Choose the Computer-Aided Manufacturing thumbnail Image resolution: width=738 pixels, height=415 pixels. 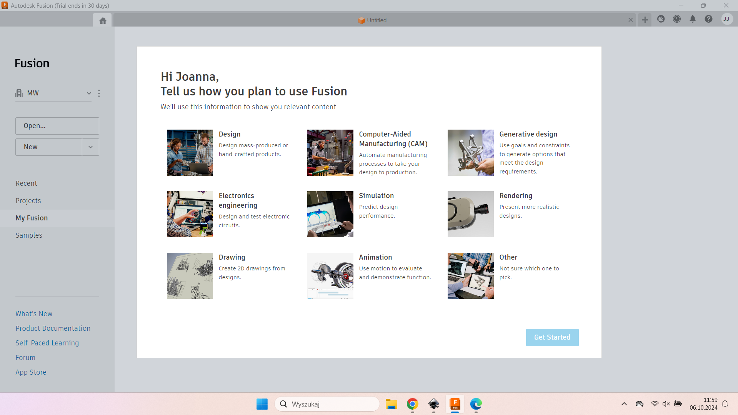point(330,153)
